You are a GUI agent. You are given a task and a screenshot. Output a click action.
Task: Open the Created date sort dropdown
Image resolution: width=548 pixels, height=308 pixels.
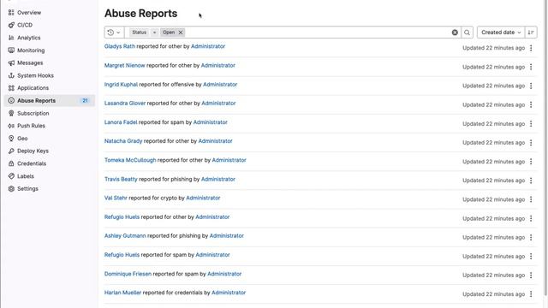click(501, 33)
